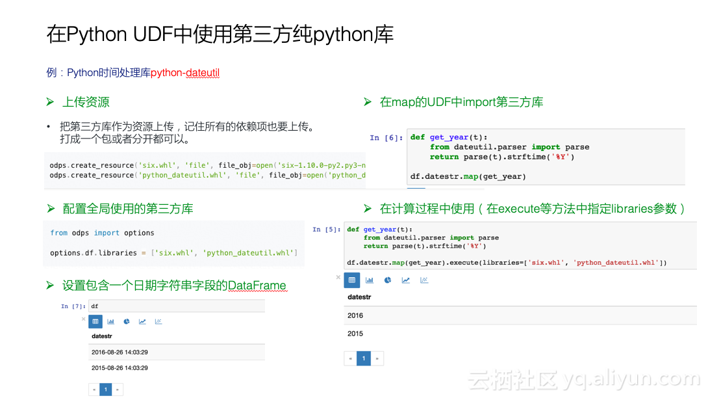Image resolution: width=708 pixels, height=398 pixels.
Task: Select scatter chart icon in right results panel
Action: click(x=424, y=280)
